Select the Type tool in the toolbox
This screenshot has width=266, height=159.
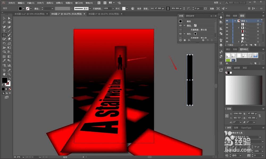point(4,31)
